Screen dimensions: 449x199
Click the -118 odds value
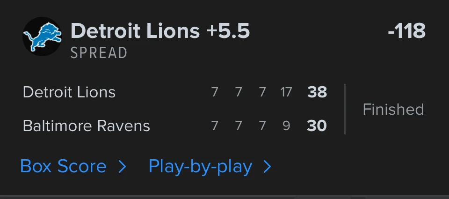coord(407,31)
